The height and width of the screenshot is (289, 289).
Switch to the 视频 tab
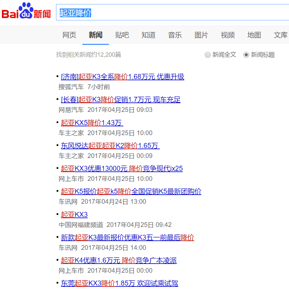[x=228, y=35]
